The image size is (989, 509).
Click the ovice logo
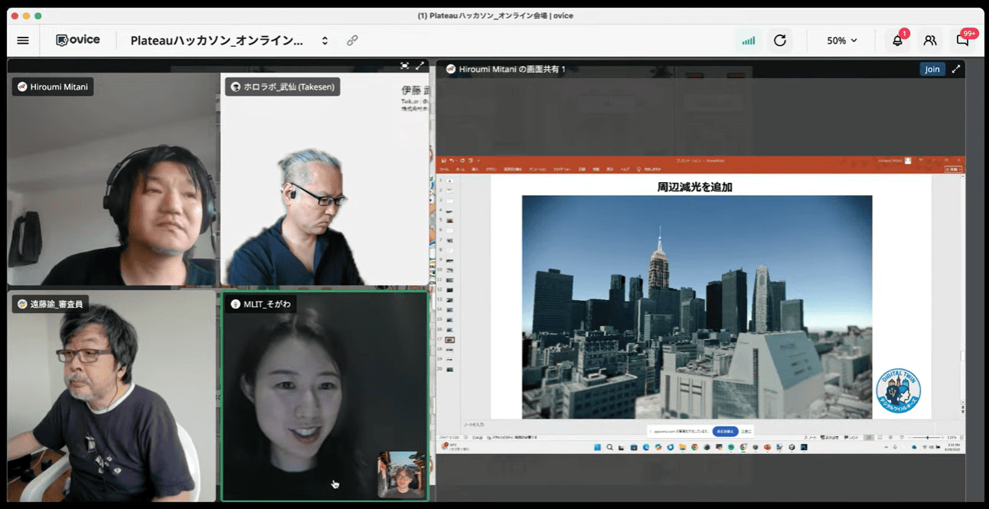click(78, 40)
